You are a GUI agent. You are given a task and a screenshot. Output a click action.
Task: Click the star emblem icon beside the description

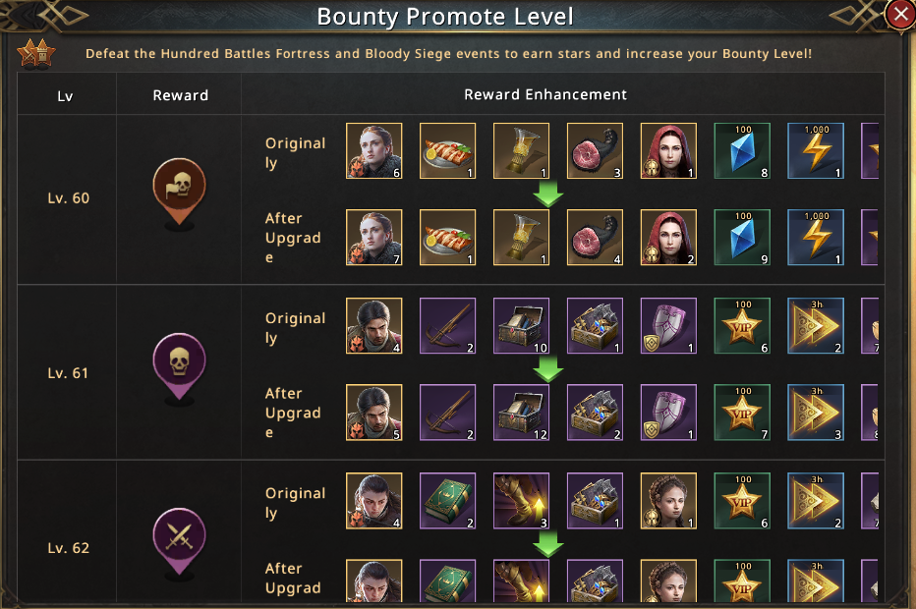click(x=36, y=53)
